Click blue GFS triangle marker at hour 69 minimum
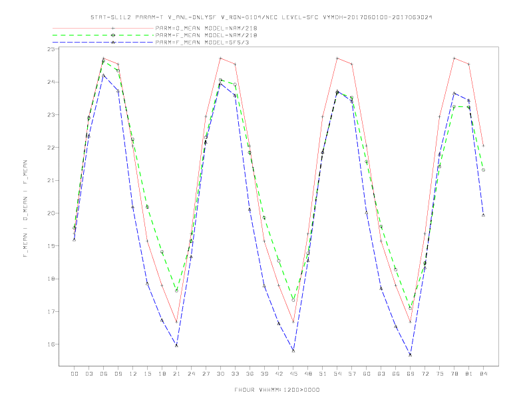This screenshot has width=527, height=407. 411,354
